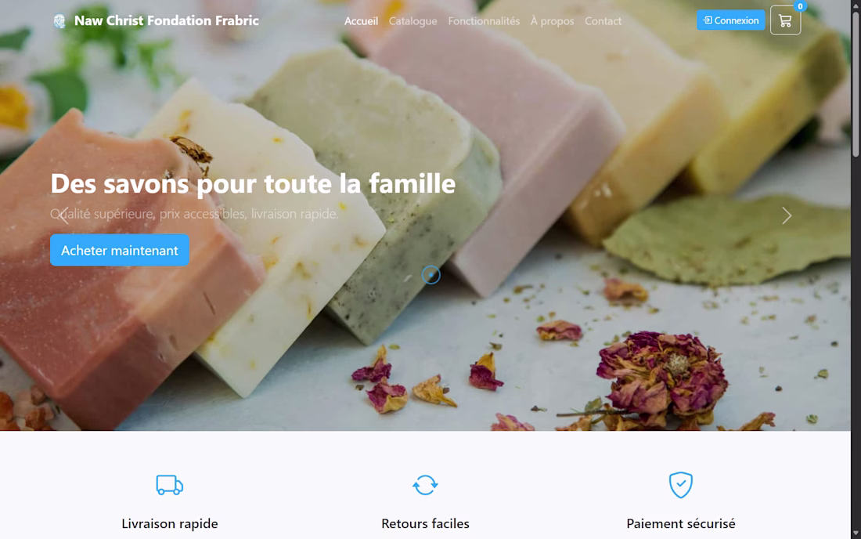
Task: Click the cart item count badge
Action: pos(800,6)
